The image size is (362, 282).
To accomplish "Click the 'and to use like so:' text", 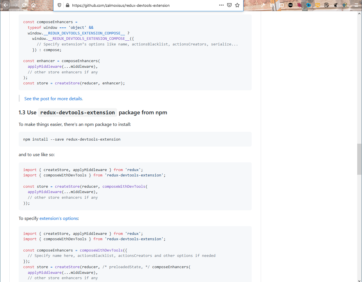I will click(x=37, y=154).
